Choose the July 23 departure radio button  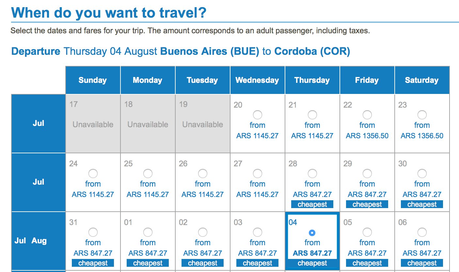[422, 115]
